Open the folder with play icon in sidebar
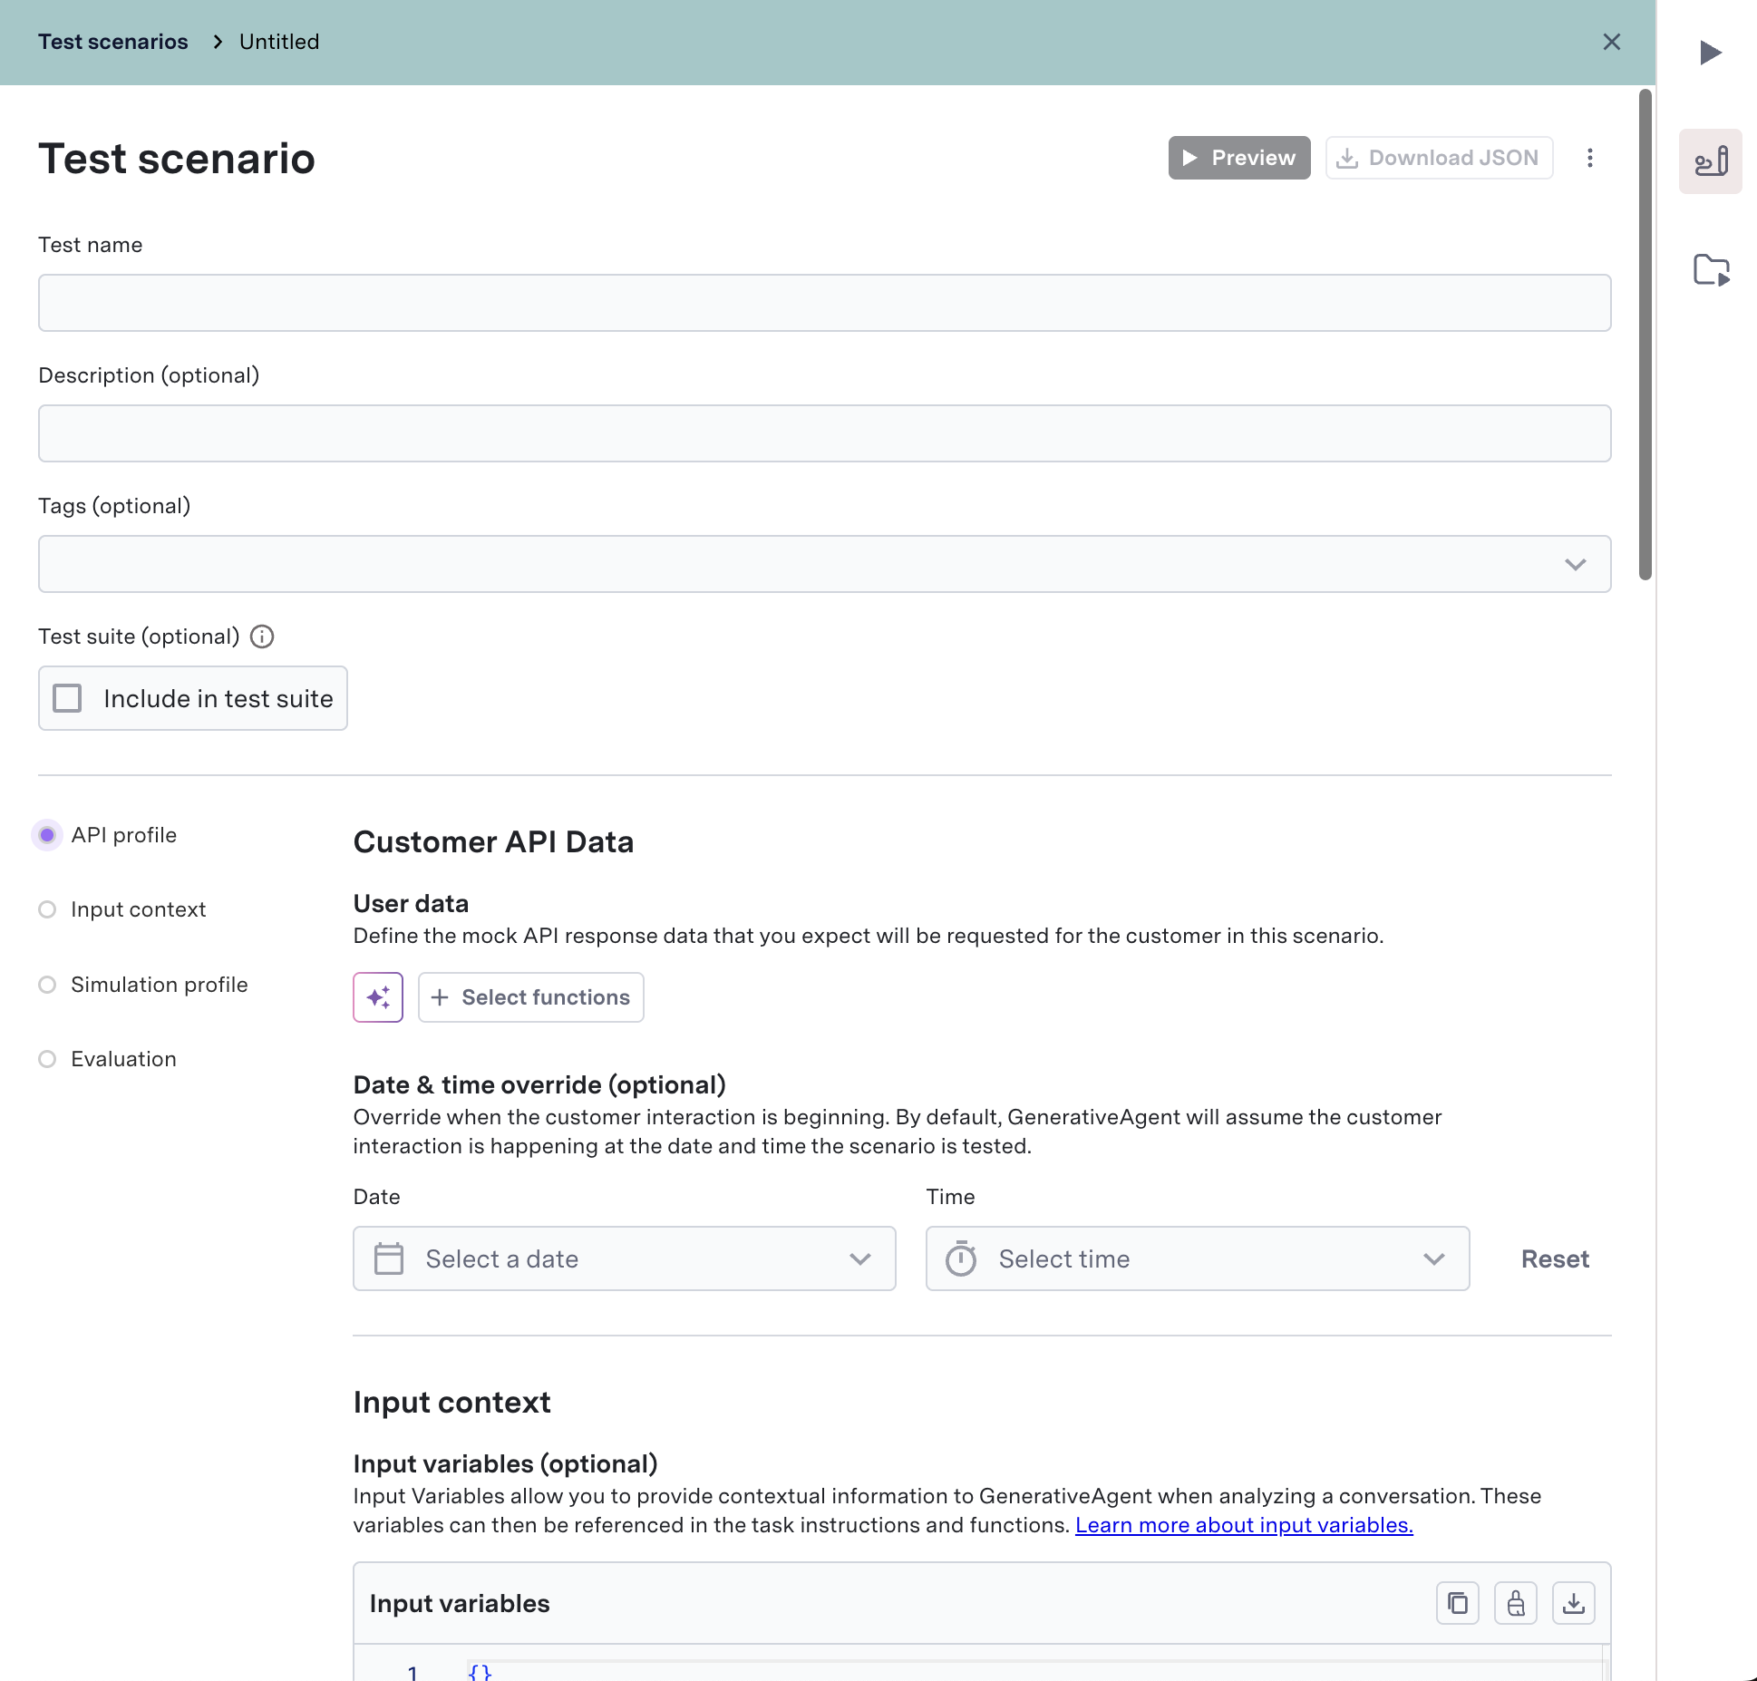 point(1712,270)
